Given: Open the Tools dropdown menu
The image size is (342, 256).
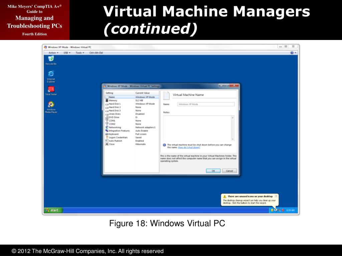Looking at the screenshot, I should point(80,53).
